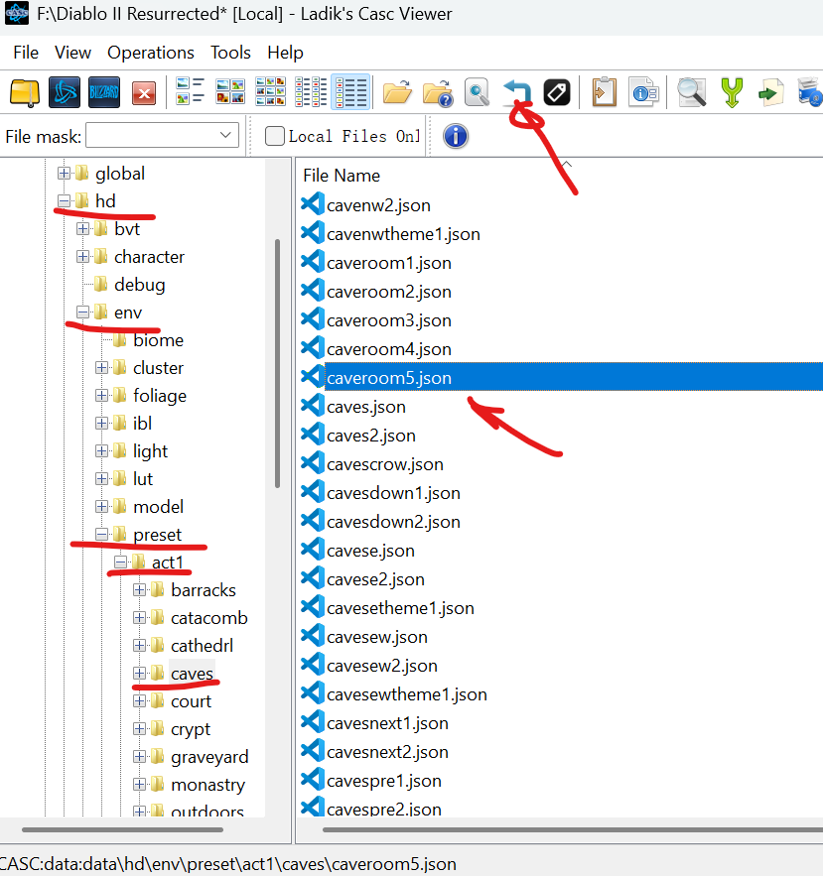
Task: Open the File menu
Action: 26,53
